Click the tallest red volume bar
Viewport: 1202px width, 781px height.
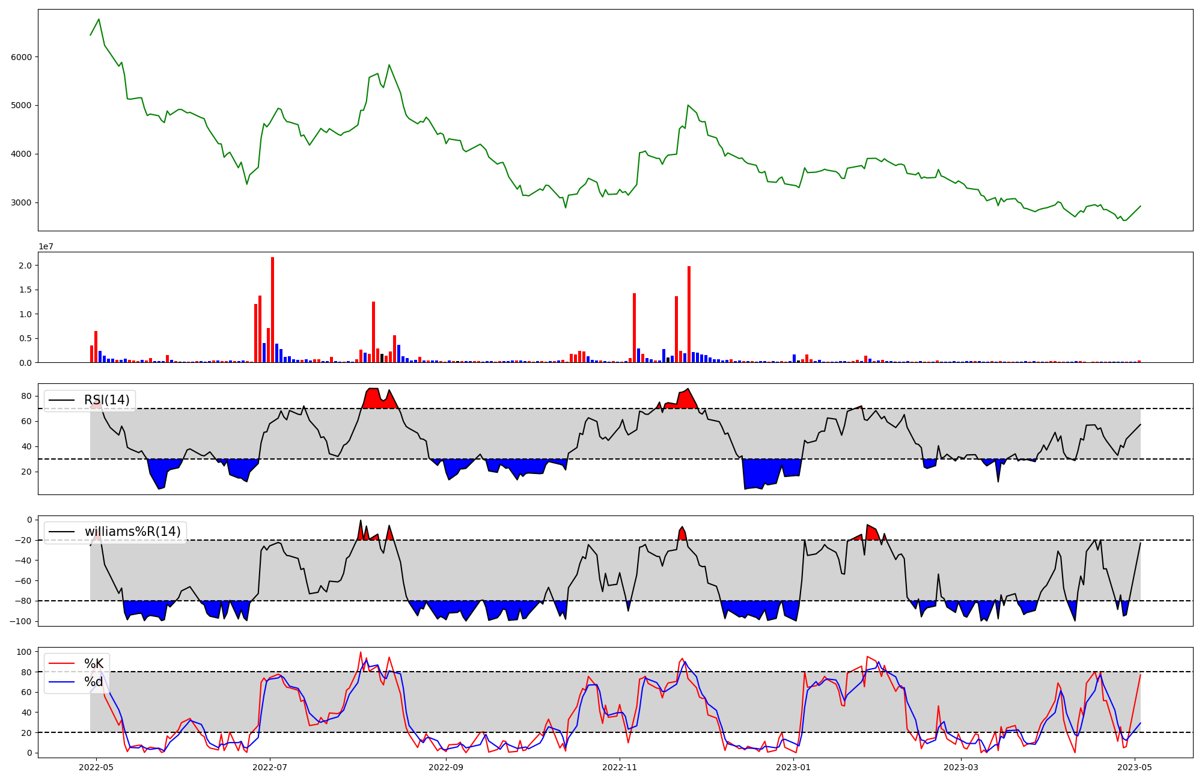click(x=272, y=309)
